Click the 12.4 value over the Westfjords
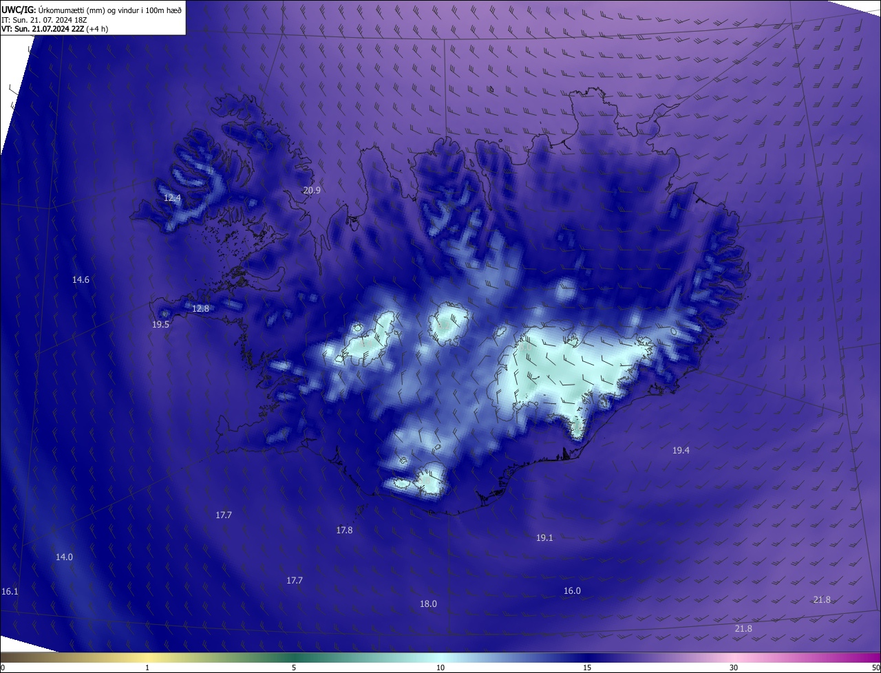 172,197
